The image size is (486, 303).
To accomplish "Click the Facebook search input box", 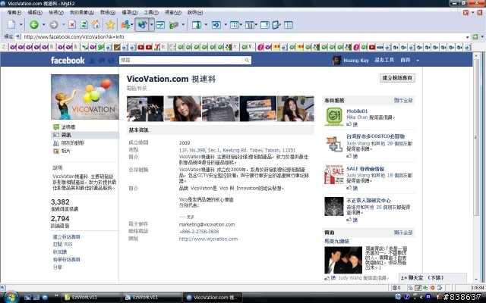I will 181,60.
